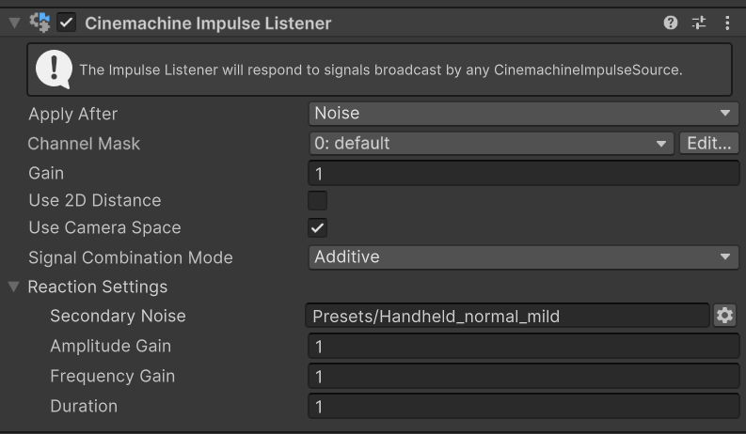Open the Apply After dropdown
Image resolution: width=746 pixels, height=434 pixels.
pyautogui.click(x=523, y=114)
